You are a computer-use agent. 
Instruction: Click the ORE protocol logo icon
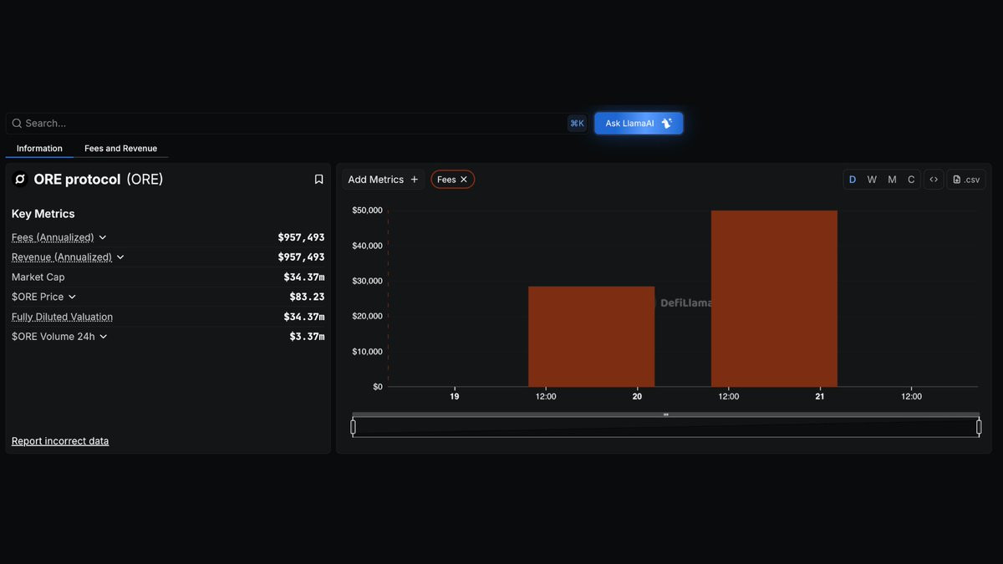(x=20, y=179)
